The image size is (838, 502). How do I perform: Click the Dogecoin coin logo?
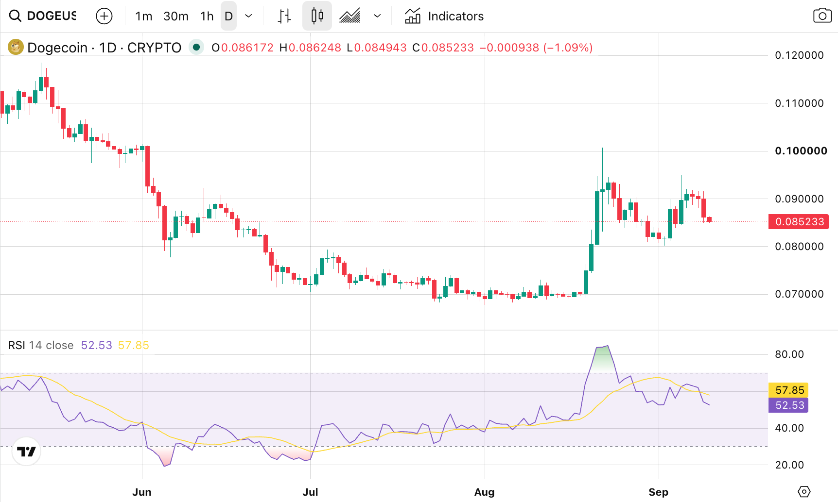coord(16,47)
